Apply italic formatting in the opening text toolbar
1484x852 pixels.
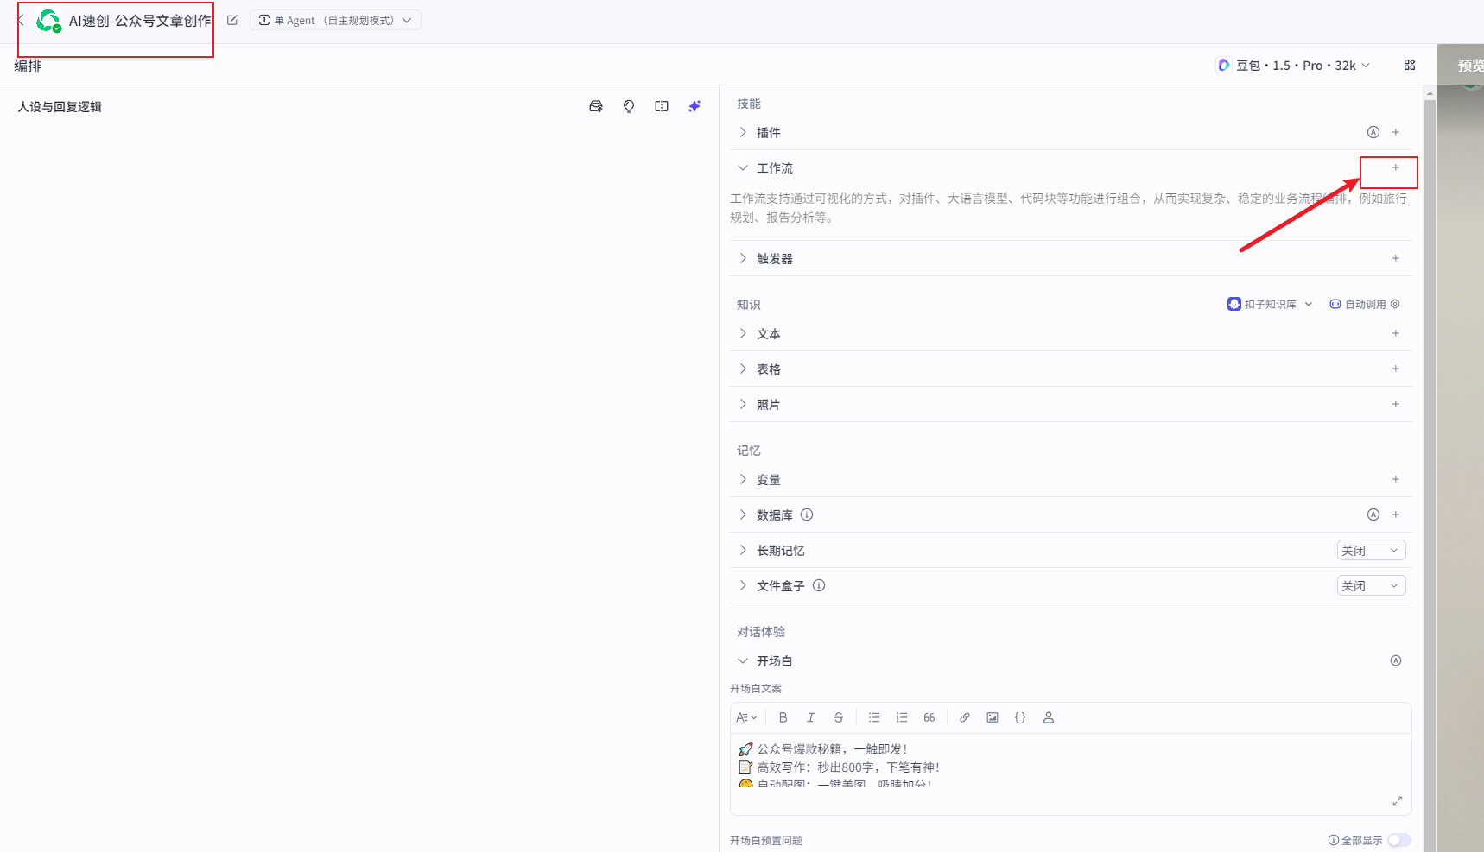[x=811, y=717]
